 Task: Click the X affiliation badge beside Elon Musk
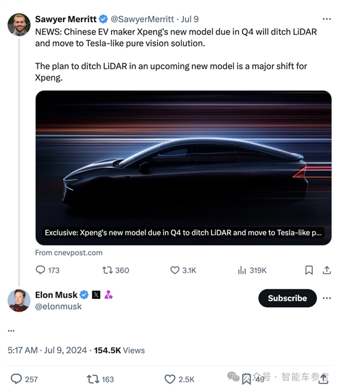coord(96,295)
